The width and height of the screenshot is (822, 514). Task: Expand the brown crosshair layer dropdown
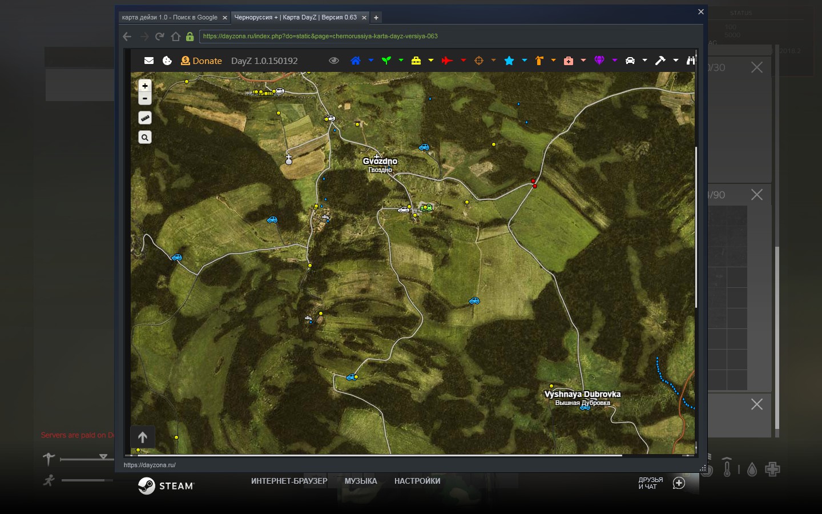493,60
